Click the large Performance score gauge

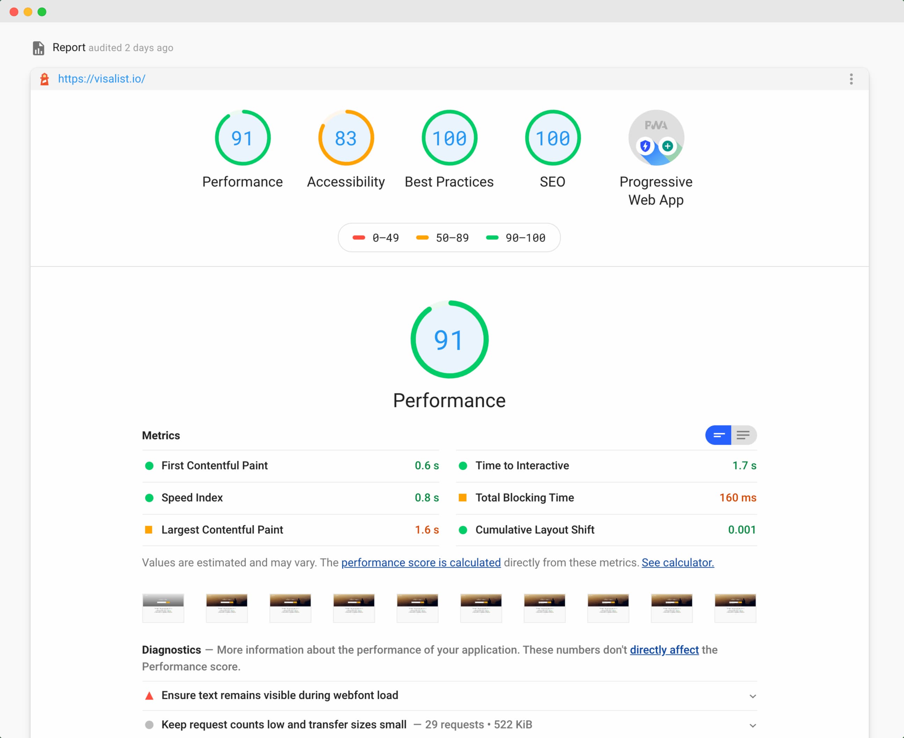click(x=449, y=339)
